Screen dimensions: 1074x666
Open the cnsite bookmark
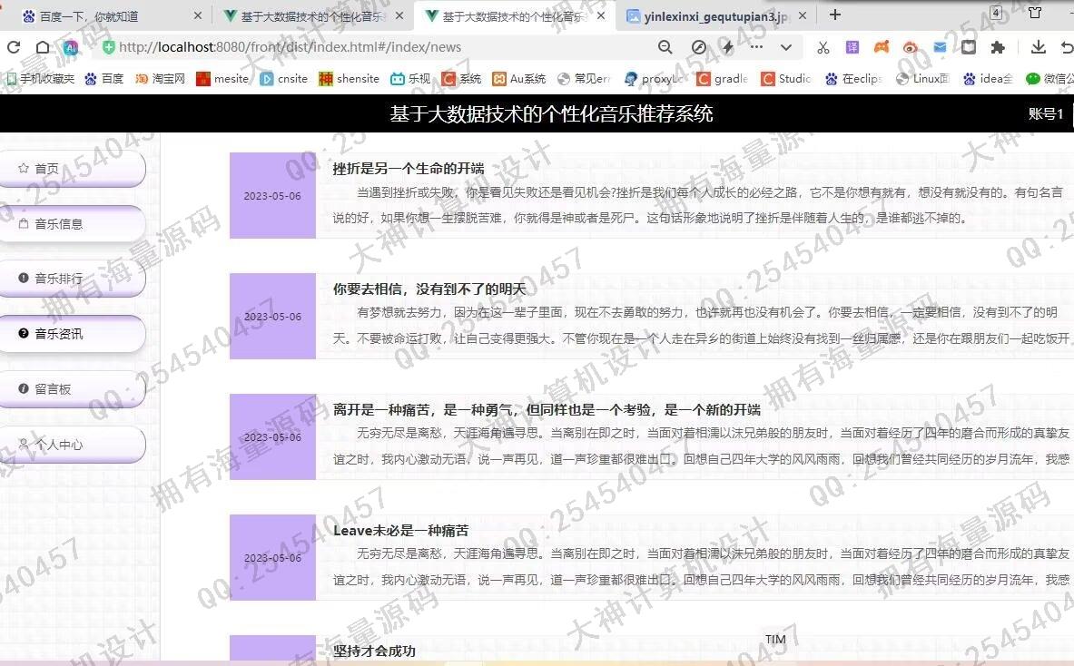point(284,79)
